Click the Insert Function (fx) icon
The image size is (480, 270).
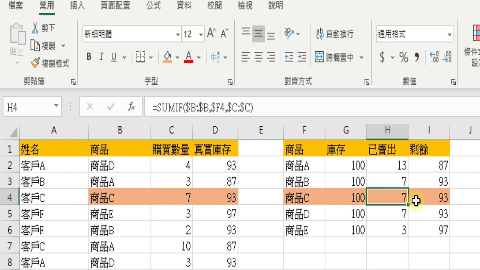coord(131,107)
